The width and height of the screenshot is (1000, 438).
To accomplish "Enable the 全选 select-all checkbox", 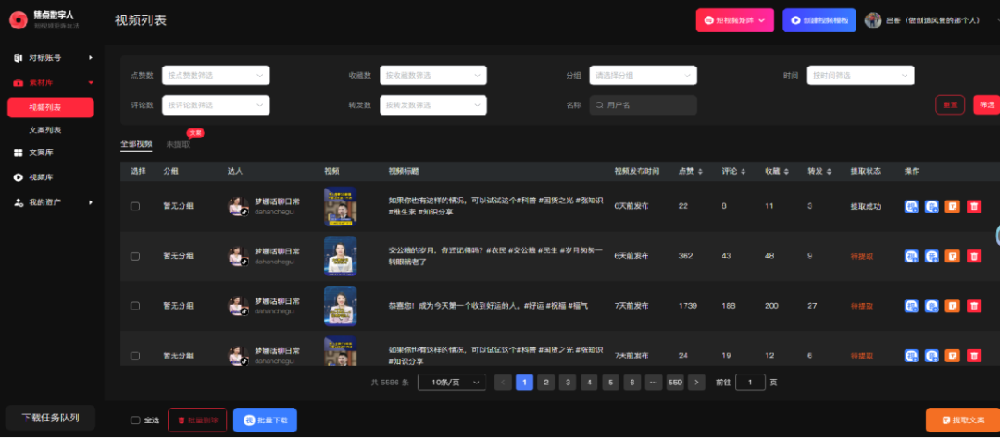I will (x=135, y=420).
